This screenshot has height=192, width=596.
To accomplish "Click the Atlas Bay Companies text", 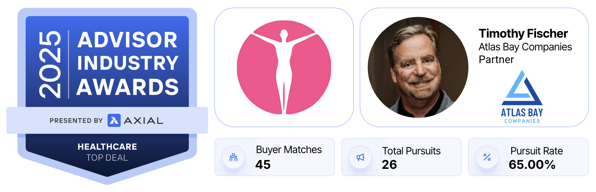I will pyautogui.click(x=525, y=47).
